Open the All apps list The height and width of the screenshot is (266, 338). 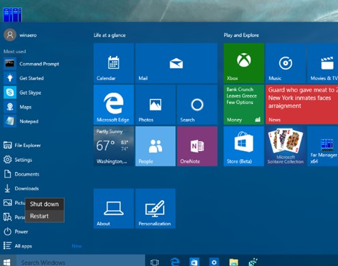(18, 246)
